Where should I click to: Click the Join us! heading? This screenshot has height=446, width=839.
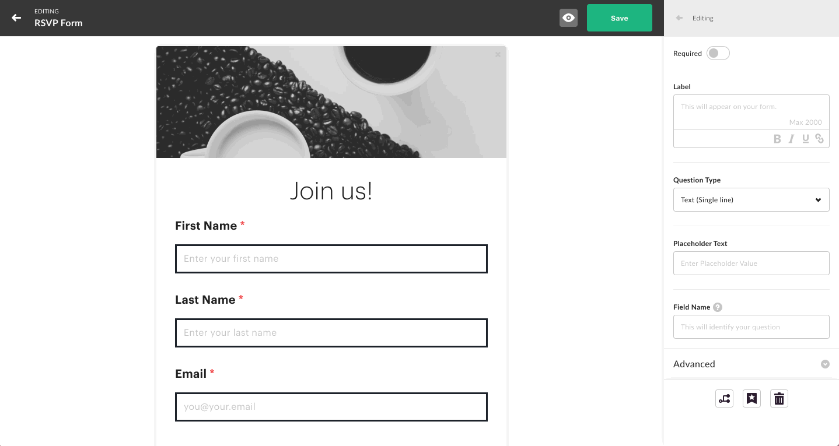(331, 191)
